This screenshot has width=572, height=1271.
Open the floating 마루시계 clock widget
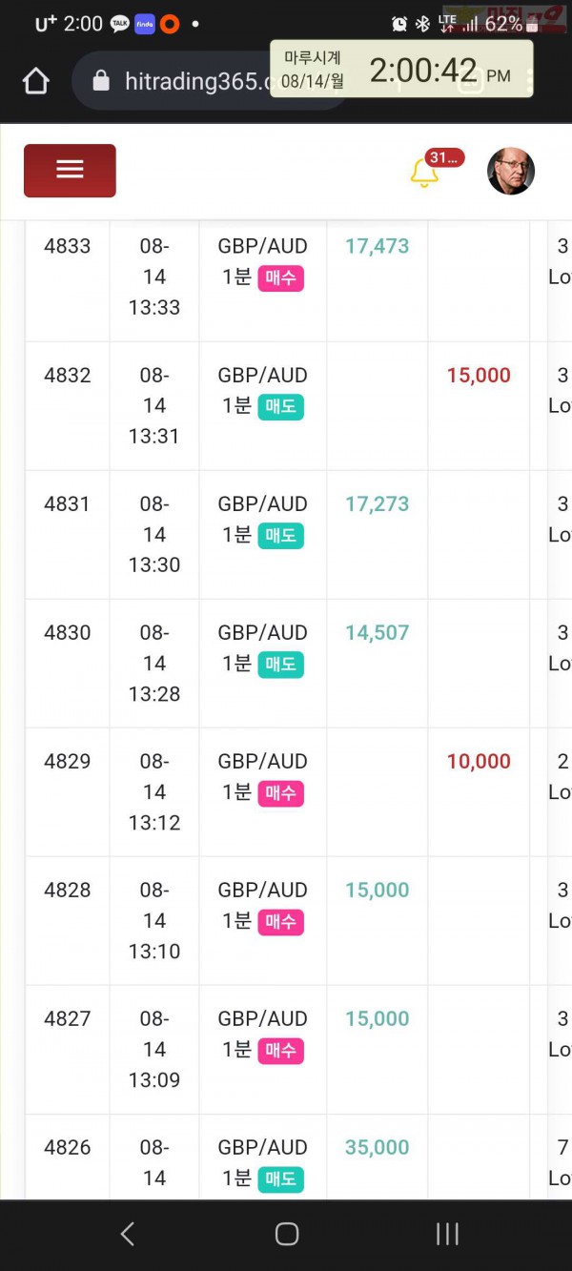coord(400,69)
